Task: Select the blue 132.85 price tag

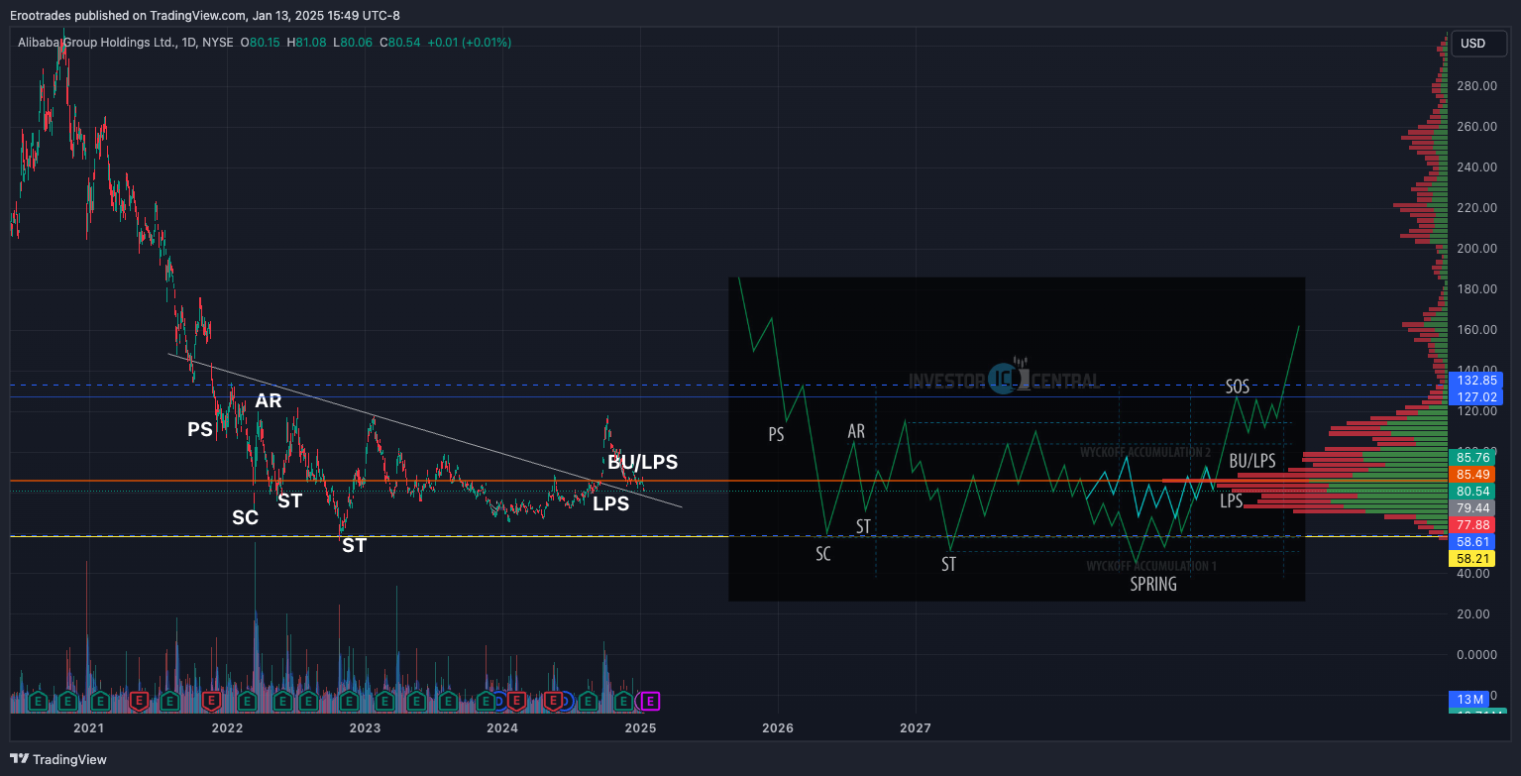Action: (1475, 381)
